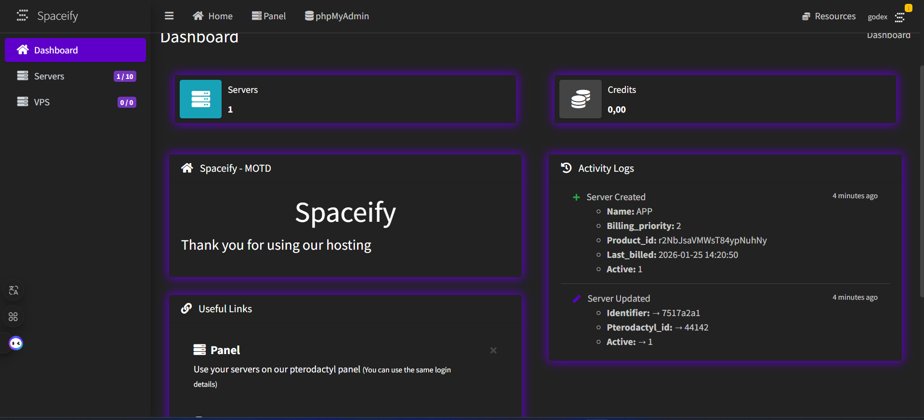
Task: Click the Server Updated log title
Action: pyautogui.click(x=619, y=298)
